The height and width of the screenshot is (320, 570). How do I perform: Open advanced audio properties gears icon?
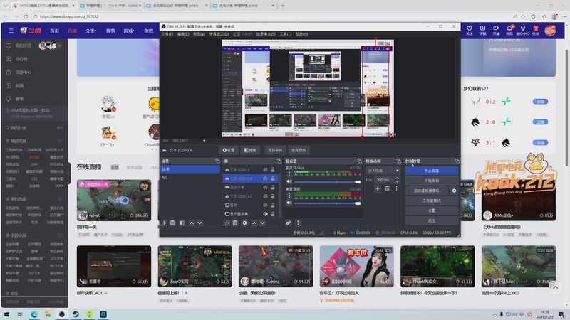point(289,223)
